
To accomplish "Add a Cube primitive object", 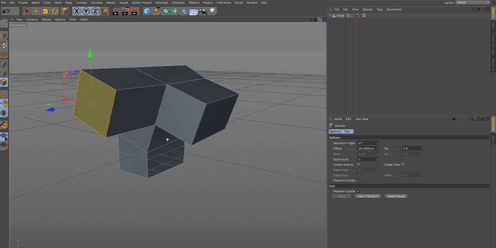I will coord(147,12).
